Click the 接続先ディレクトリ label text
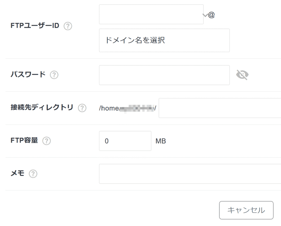281x226 pixels. pos(42,108)
